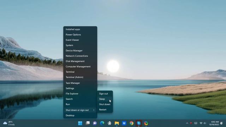Open Settings from the menu
This screenshot has width=226, height=127.
[x=80, y=89]
